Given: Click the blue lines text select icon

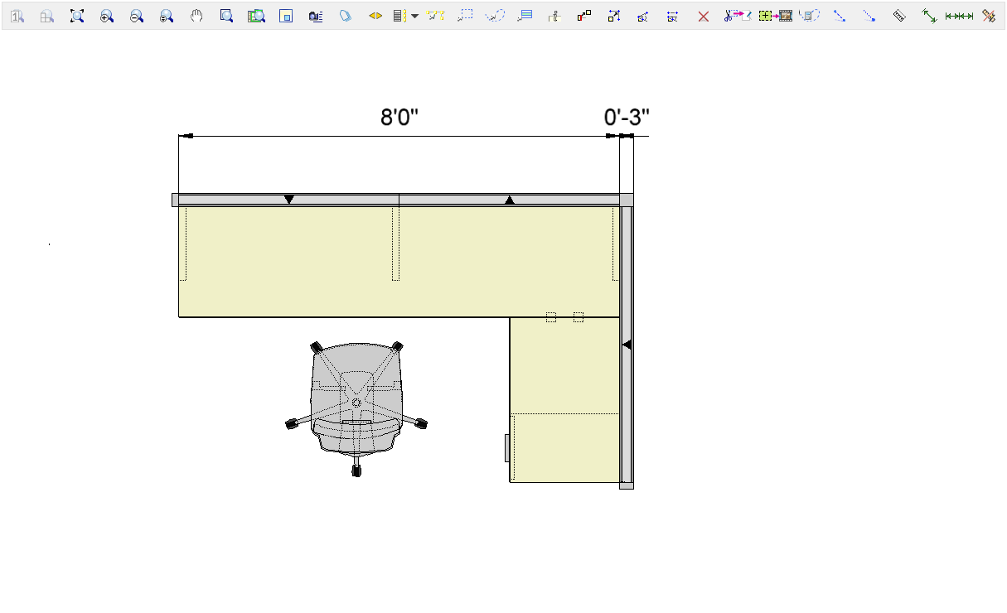Looking at the screenshot, I should 525,16.
